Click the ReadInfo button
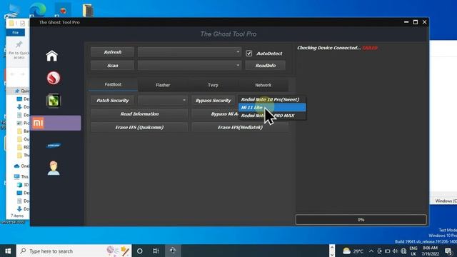The width and height of the screenshot is (457, 257). click(265, 66)
